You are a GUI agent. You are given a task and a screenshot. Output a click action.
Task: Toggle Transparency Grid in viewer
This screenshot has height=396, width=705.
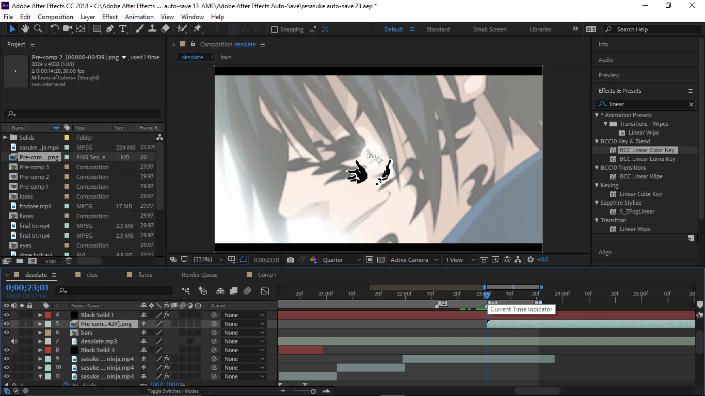click(x=381, y=260)
